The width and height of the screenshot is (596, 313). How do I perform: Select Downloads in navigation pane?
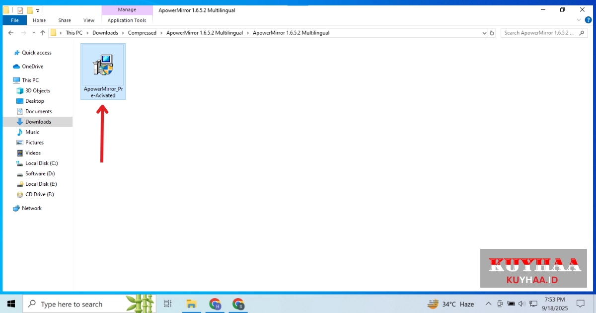point(38,122)
